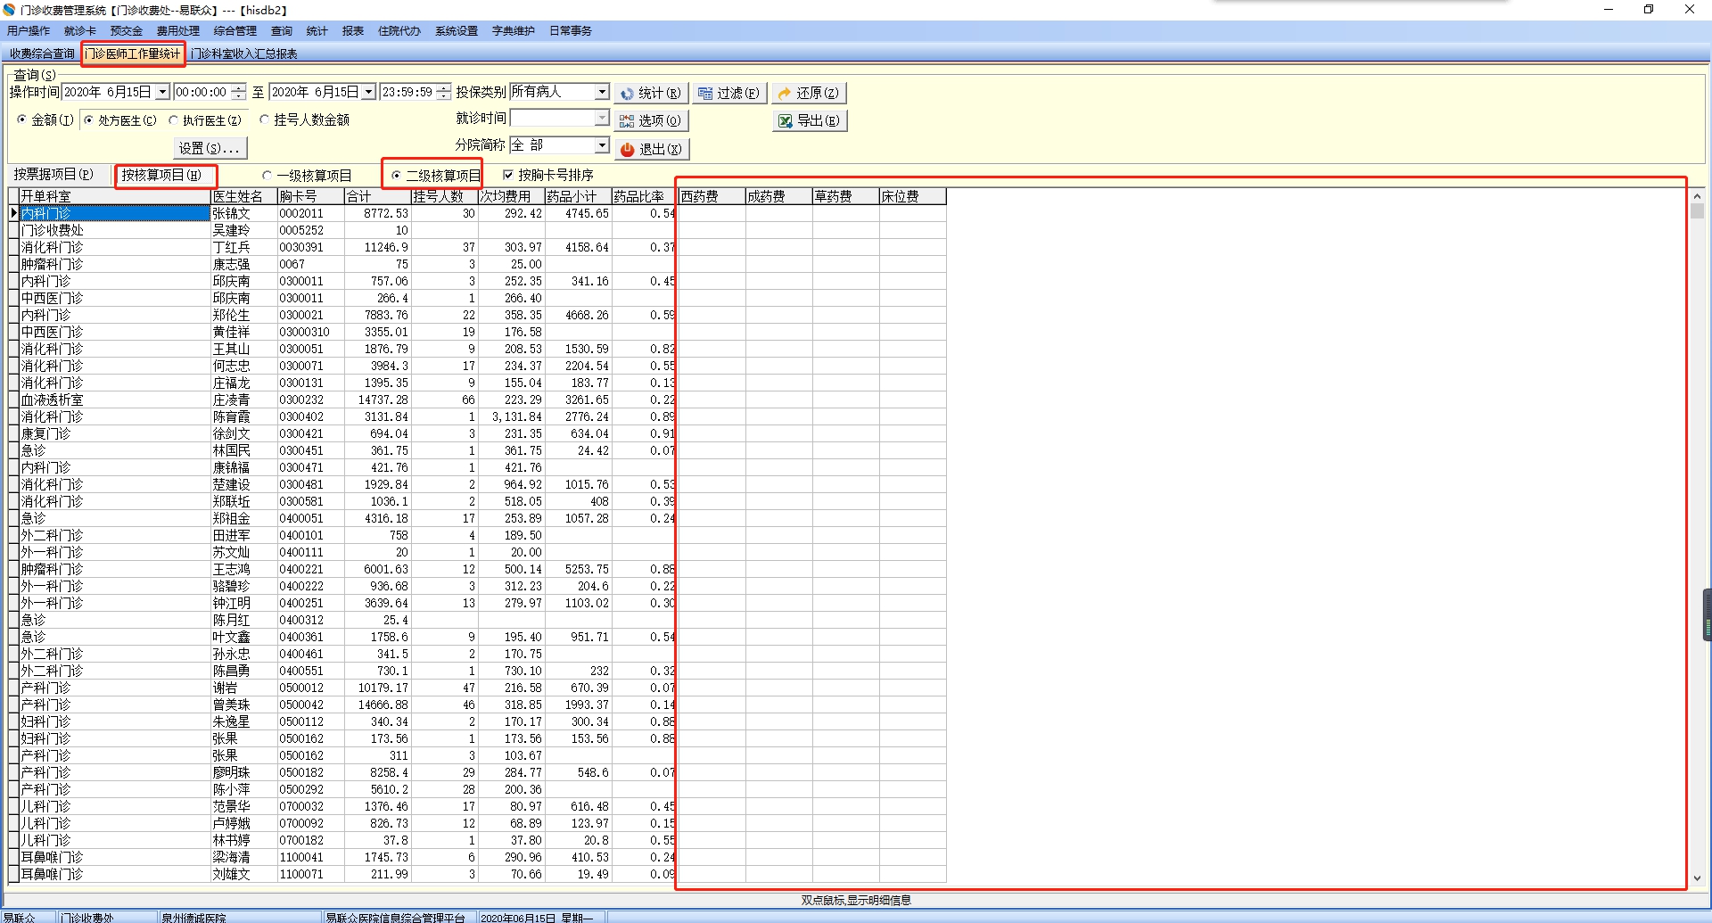
Task: Click the 过滤(F) filter button
Action: click(x=728, y=93)
